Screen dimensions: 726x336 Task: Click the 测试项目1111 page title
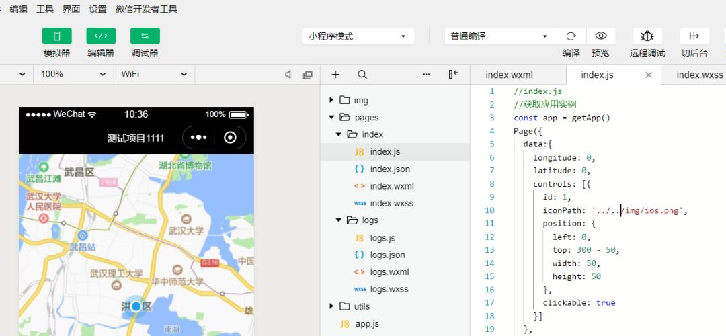pos(136,138)
